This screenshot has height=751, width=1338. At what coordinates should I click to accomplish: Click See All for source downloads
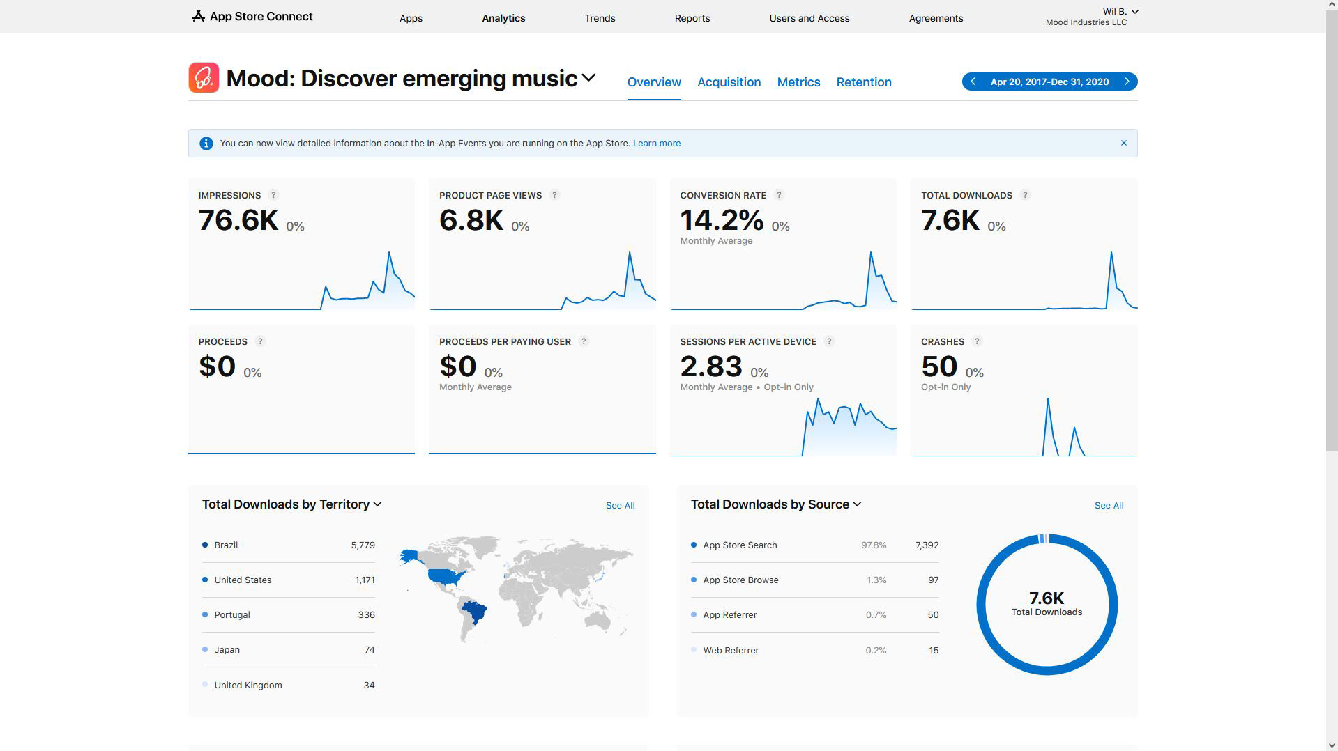coord(1109,506)
